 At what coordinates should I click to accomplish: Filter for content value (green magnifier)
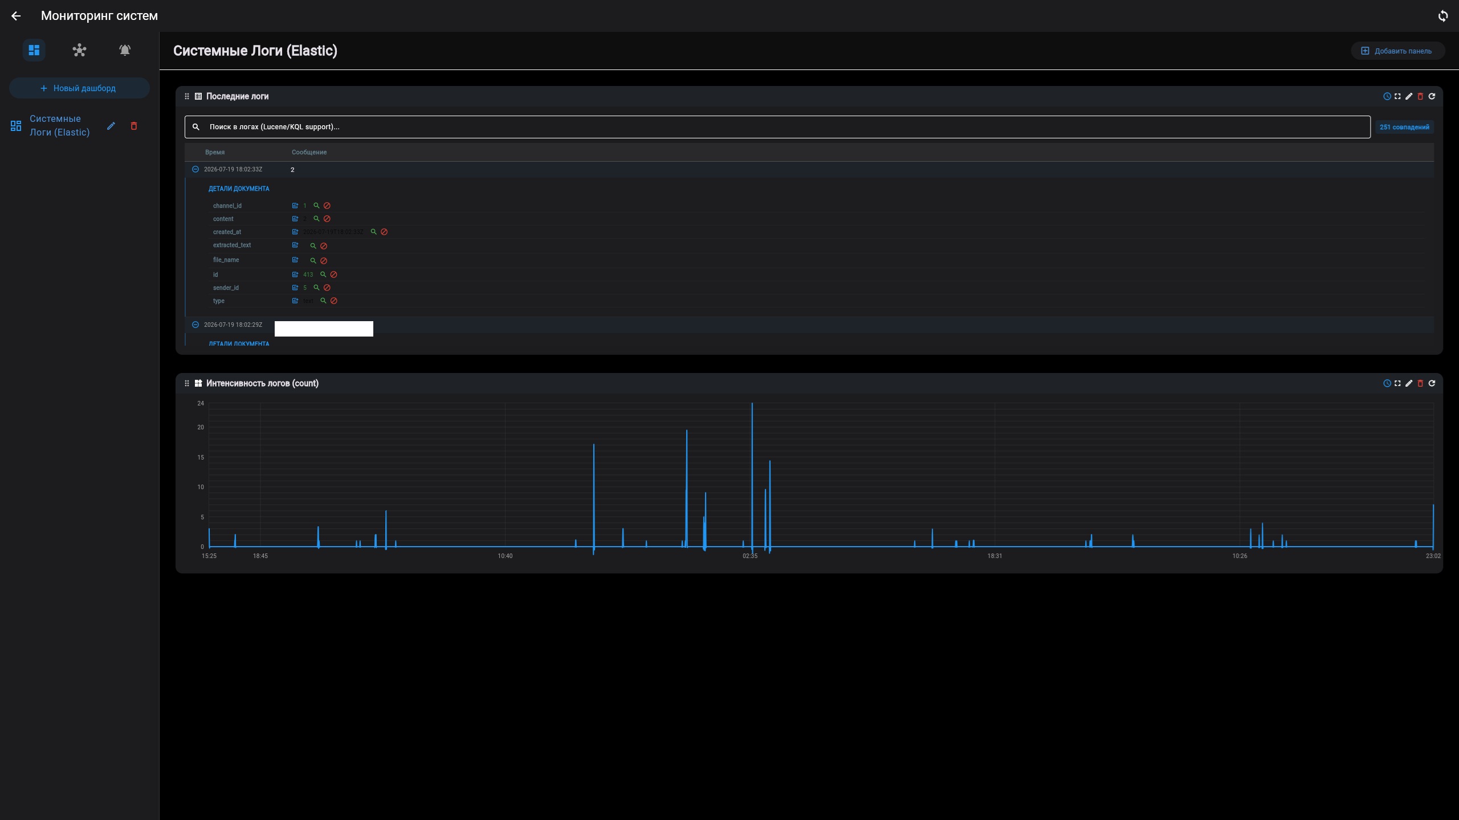pos(316,219)
